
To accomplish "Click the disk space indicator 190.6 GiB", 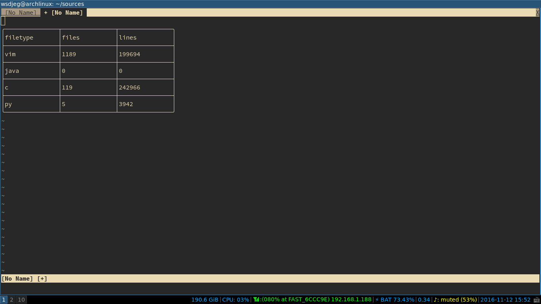I will coord(204,300).
